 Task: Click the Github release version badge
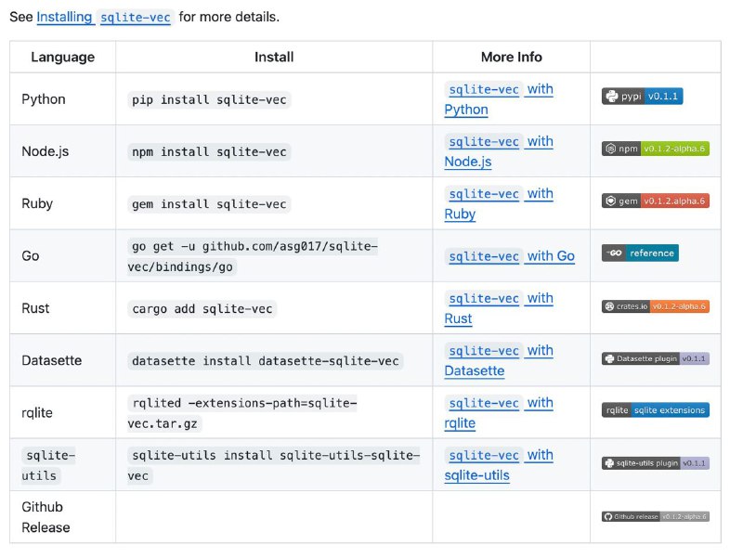pyautogui.click(x=656, y=516)
